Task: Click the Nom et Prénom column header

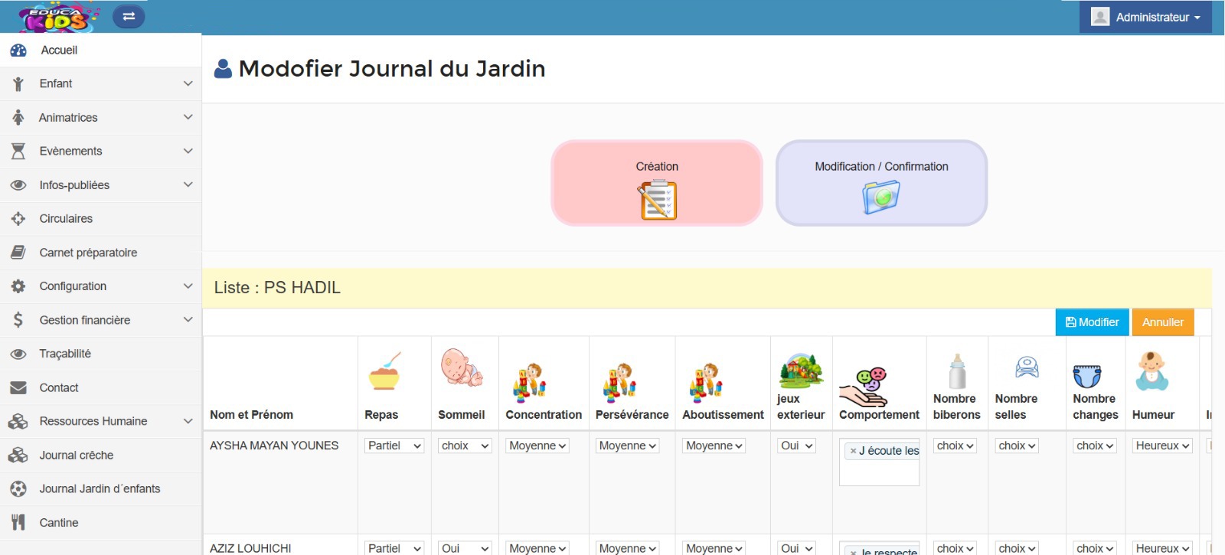Action: (x=251, y=415)
